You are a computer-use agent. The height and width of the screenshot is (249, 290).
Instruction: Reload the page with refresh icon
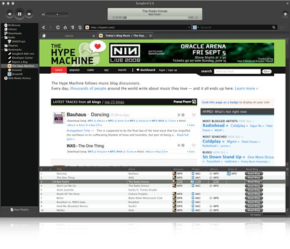[58, 27]
